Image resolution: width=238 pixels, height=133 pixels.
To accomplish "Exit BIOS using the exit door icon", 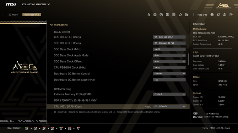I will point(231,14).
